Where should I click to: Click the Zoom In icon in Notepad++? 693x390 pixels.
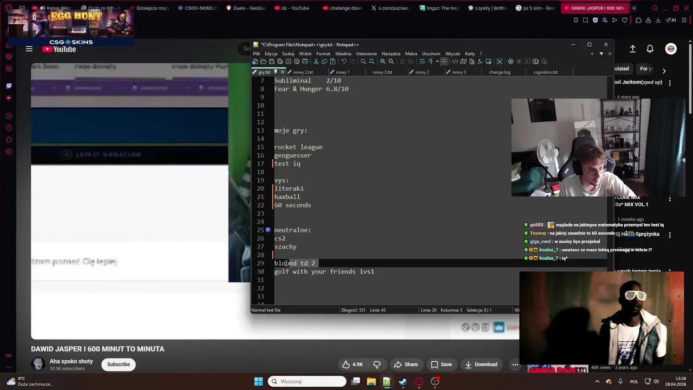coord(383,61)
